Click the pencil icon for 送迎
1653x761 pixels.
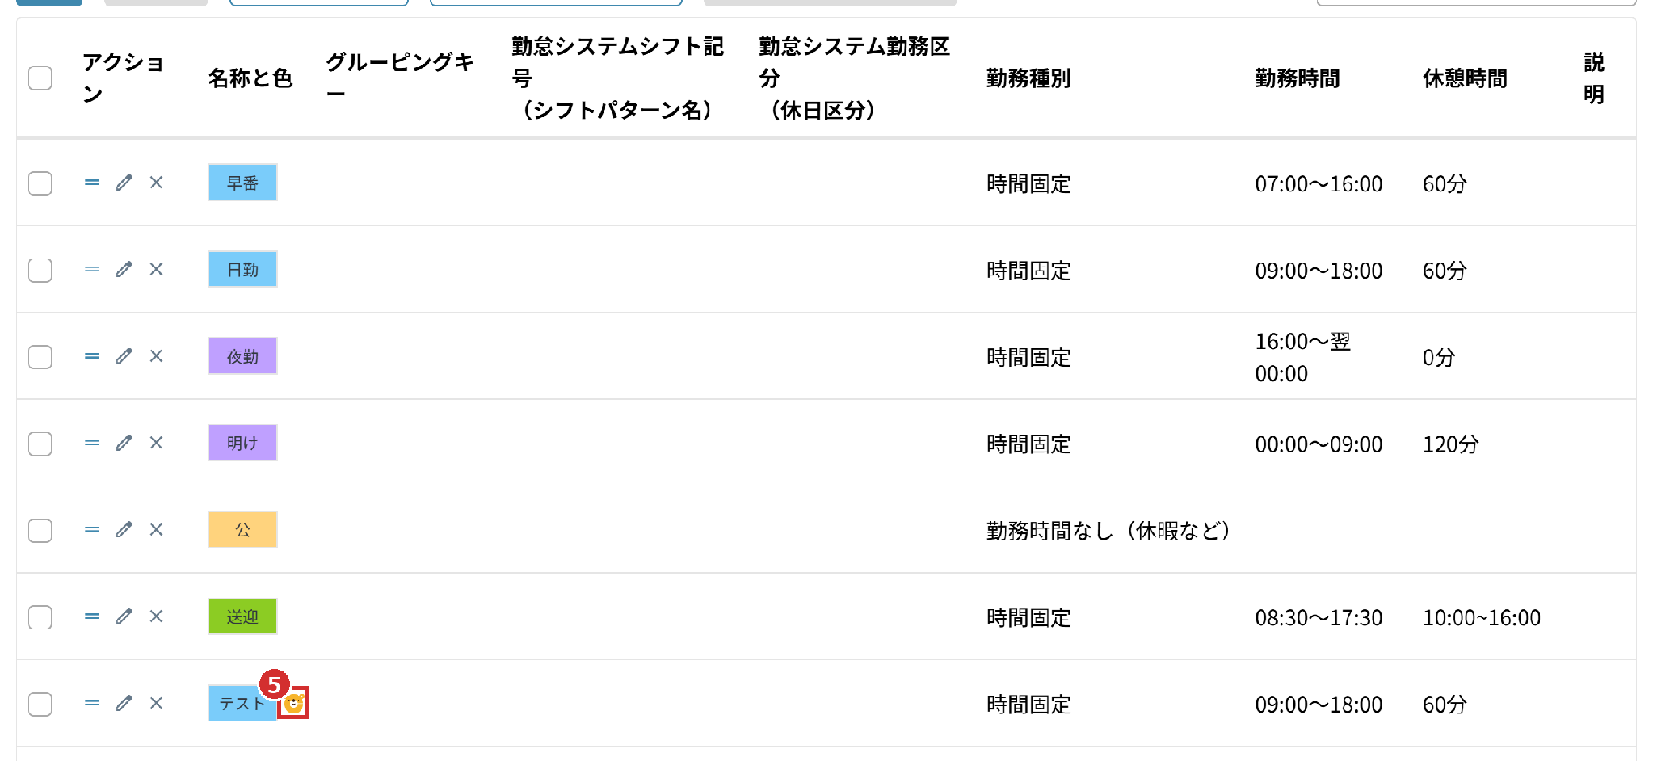124,616
